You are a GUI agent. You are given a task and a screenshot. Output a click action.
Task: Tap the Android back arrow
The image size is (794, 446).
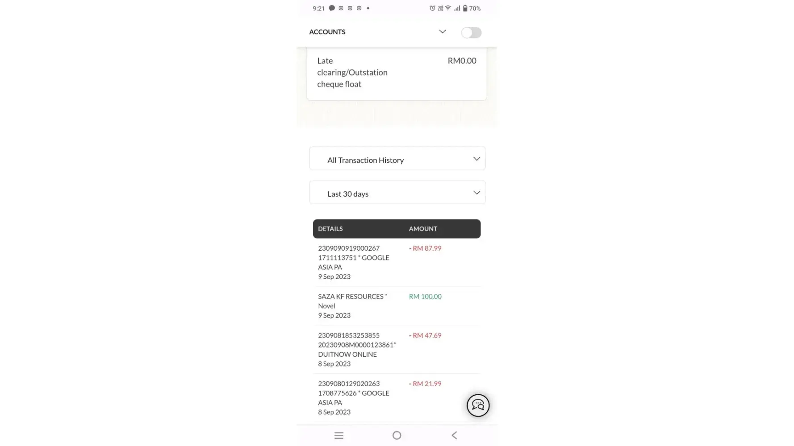(x=454, y=435)
